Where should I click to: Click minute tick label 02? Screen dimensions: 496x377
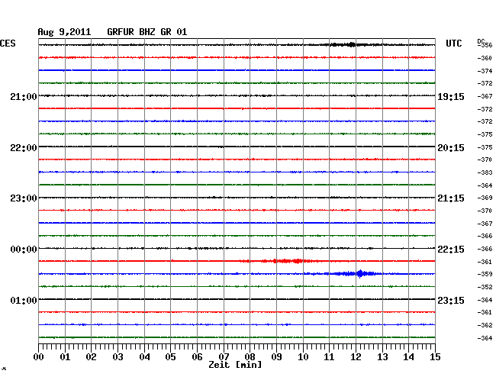pos(91,357)
